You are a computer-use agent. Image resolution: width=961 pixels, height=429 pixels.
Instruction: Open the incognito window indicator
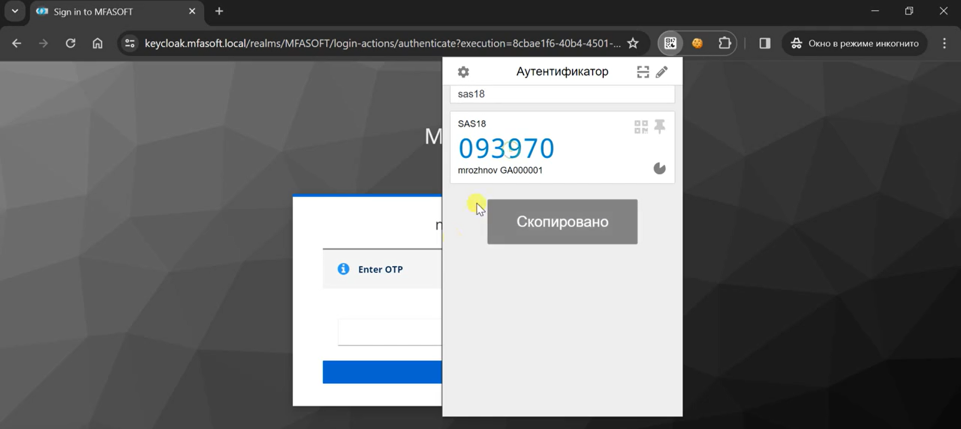point(854,43)
